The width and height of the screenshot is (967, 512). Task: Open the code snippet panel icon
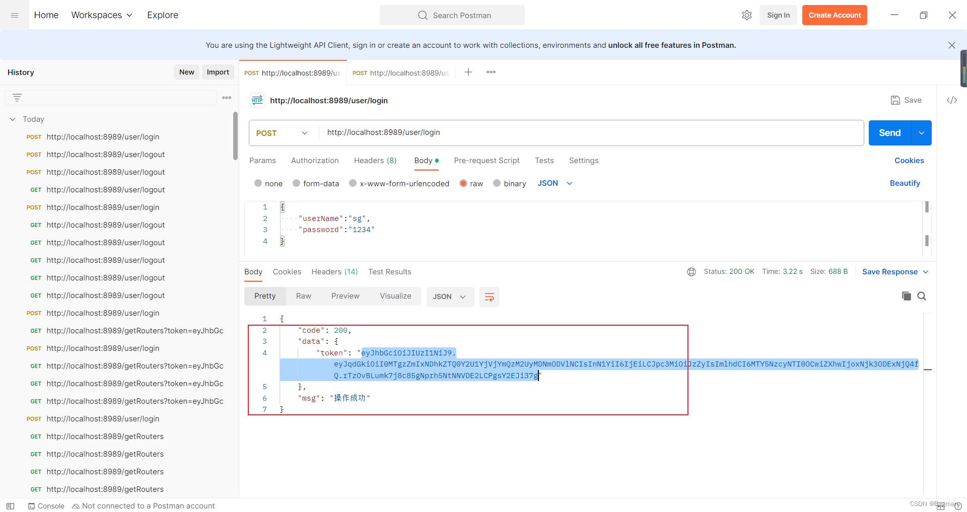pos(951,100)
